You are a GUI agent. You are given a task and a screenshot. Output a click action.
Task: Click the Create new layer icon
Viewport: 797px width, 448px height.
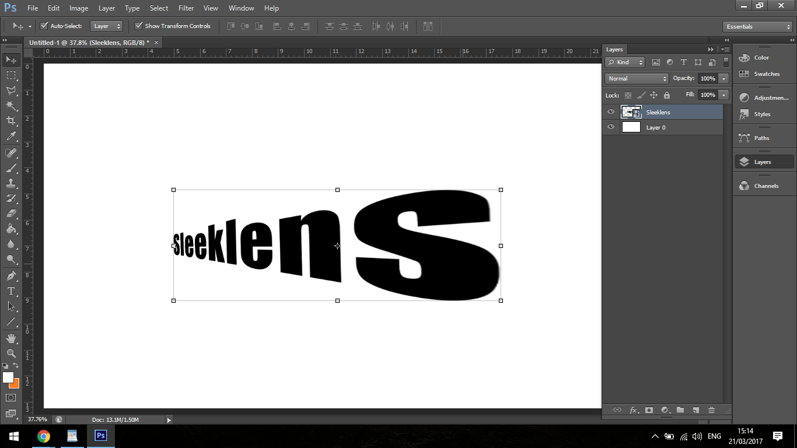695,410
